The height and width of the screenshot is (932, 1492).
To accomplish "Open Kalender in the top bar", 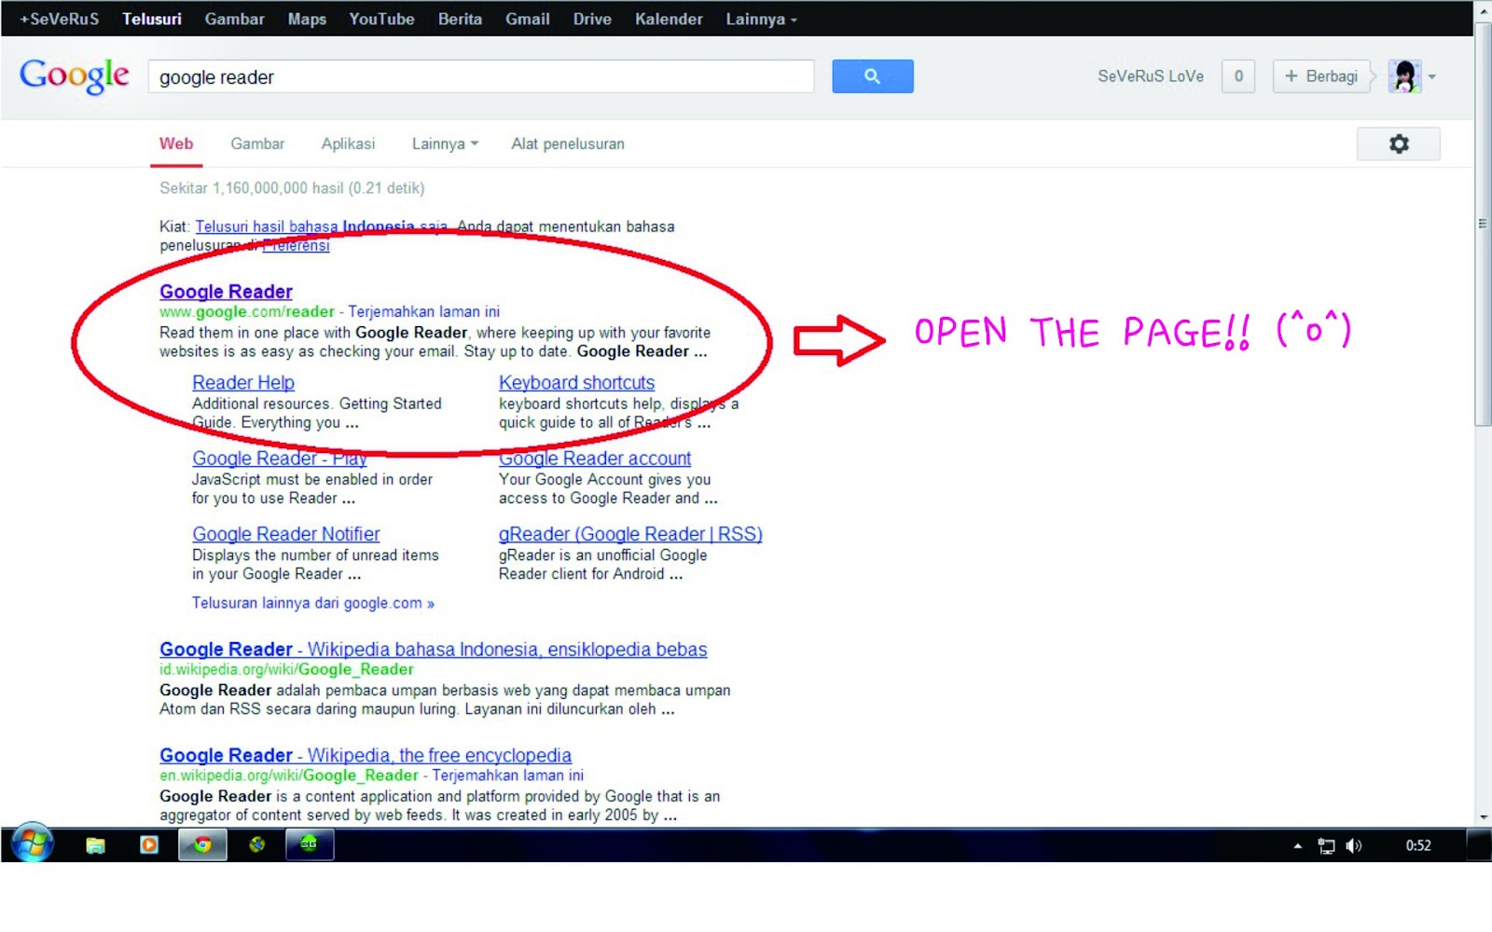I will (669, 19).
